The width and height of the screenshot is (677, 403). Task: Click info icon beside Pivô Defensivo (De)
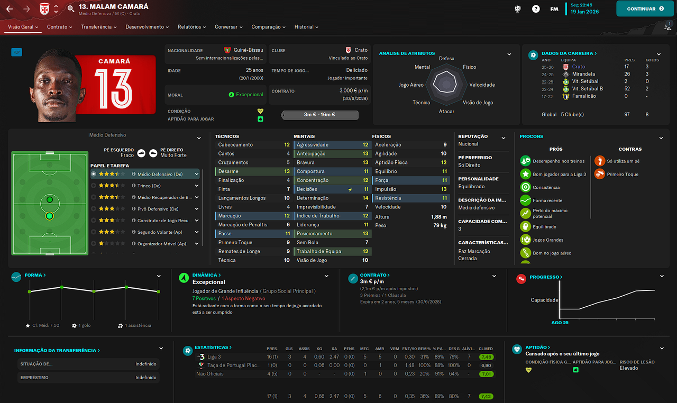[134, 209]
